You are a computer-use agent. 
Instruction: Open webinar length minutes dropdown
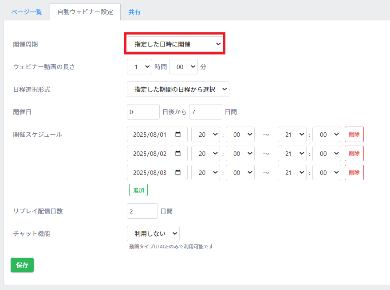tap(183, 66)
